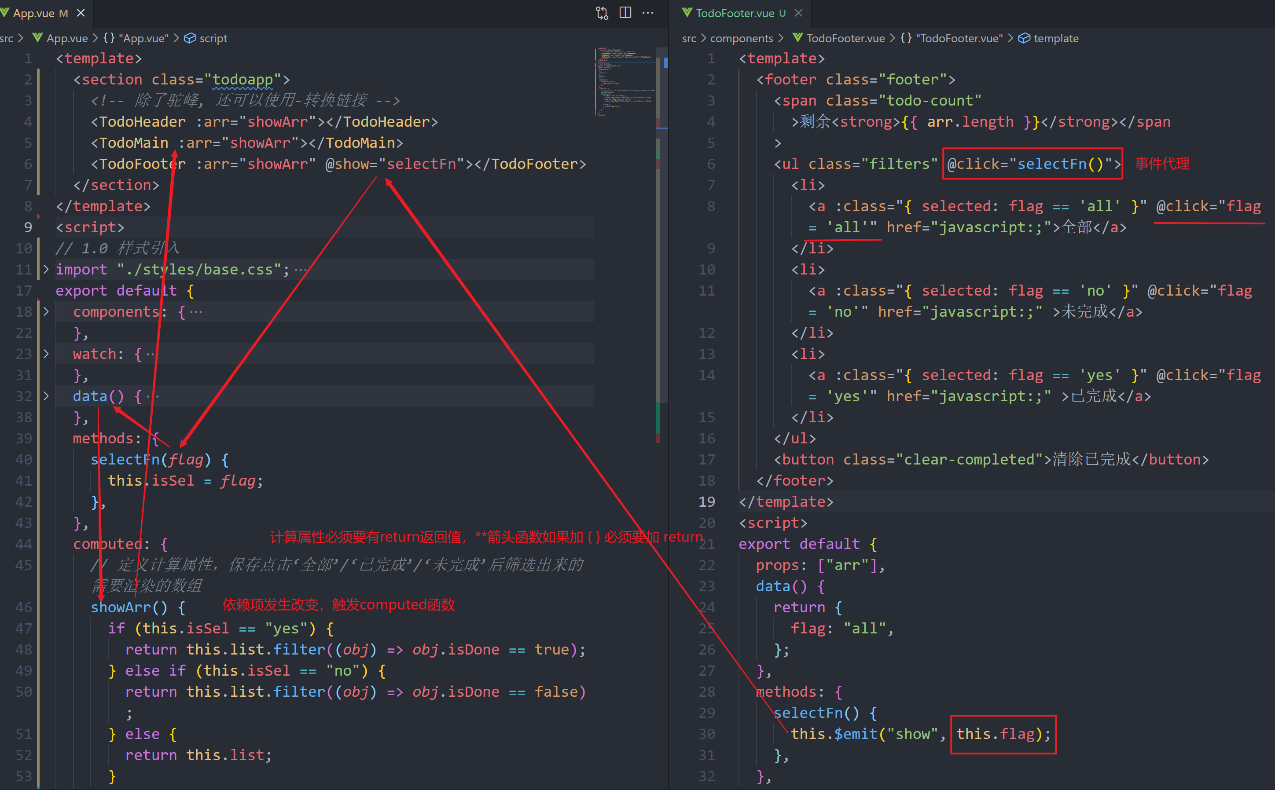The height and width of the screenshot is (790, 1275).
Task: Open source control changes icon
Action: tap(602, 13)
